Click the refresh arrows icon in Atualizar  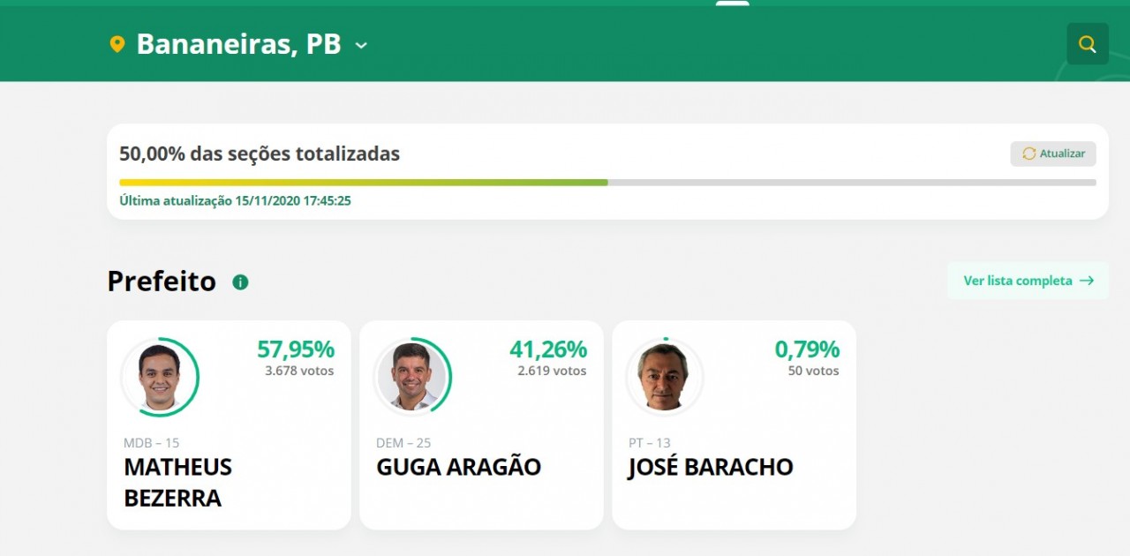(1028, 154)
